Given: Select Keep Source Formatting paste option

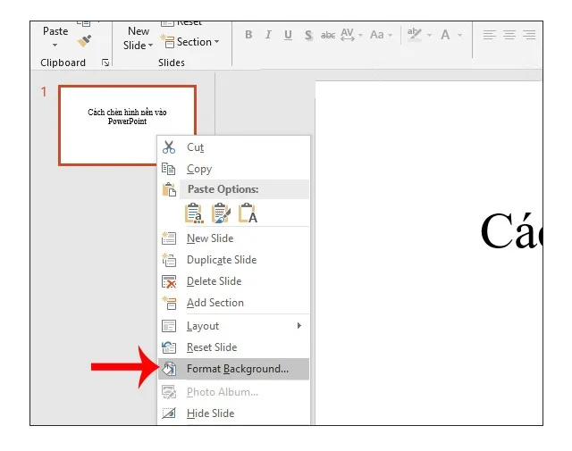Looking at the screenshot, I should [x=221, y=213].
